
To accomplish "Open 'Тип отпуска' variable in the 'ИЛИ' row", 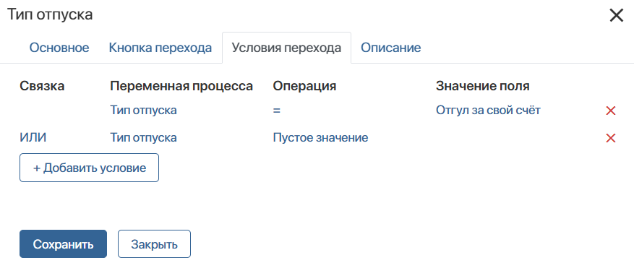I will tap(144, 138).
